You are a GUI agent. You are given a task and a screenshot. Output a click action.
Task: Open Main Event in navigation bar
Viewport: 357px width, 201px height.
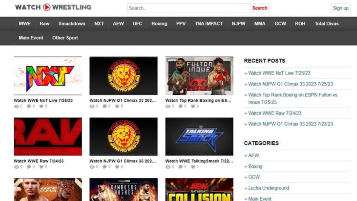pos(31,38)
